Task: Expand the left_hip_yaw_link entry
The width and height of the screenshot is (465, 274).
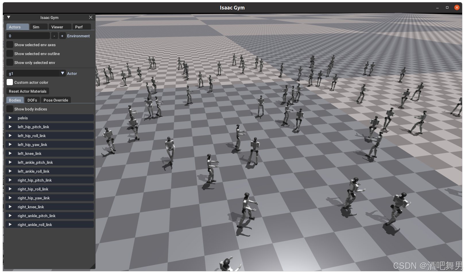Action: point(50,145)
